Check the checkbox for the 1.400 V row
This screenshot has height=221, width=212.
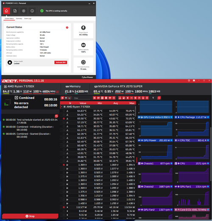tap(64, 203)
